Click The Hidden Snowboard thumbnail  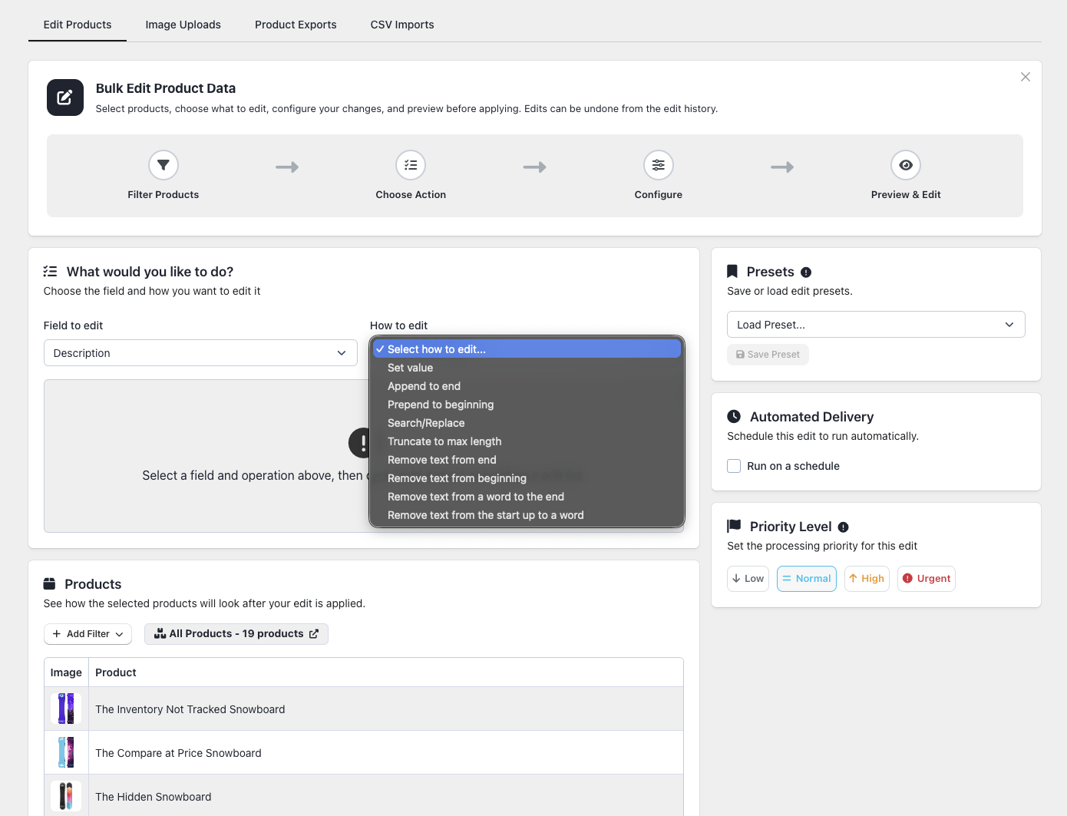click(66, 797)
